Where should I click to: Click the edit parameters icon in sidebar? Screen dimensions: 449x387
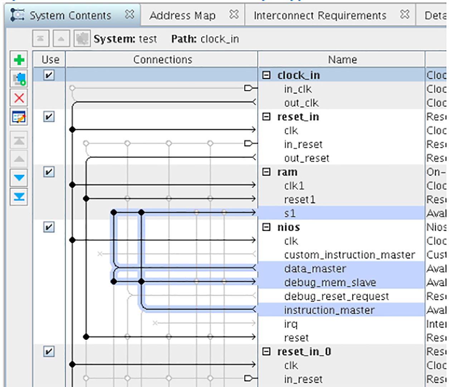(19, 117)
